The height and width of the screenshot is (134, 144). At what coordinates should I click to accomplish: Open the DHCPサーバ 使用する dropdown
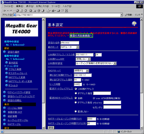(x=81, y=71)
